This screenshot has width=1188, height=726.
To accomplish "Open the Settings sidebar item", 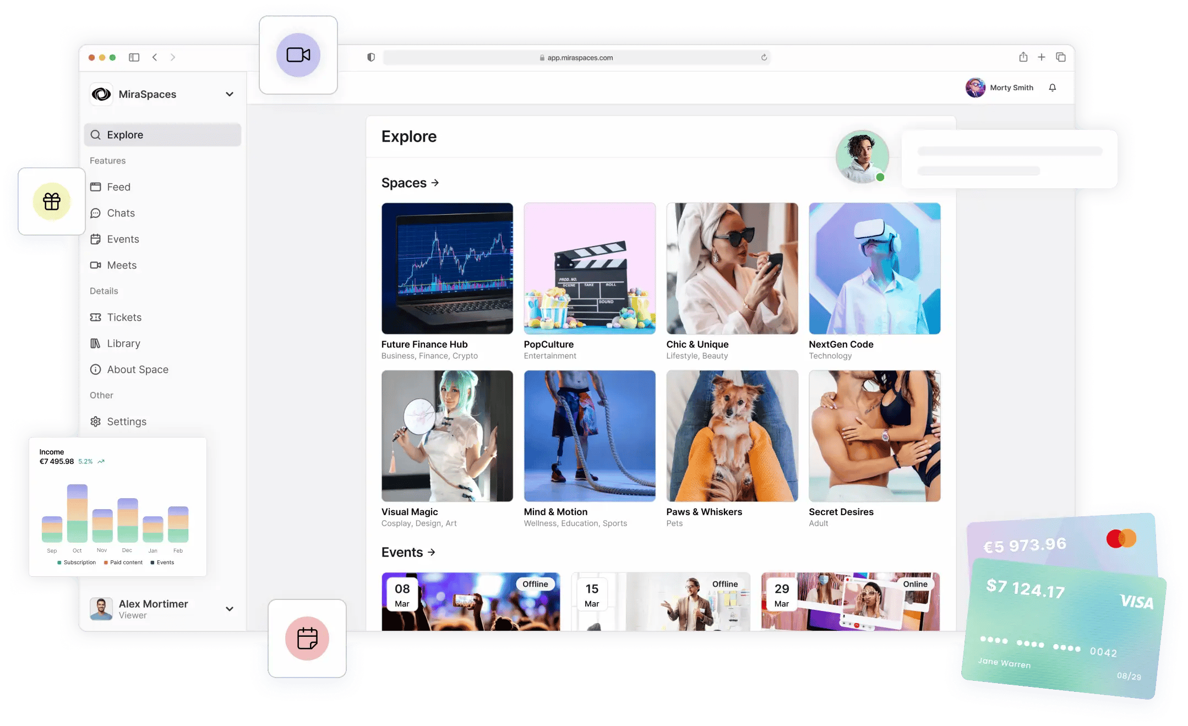I will pos(126,422).
